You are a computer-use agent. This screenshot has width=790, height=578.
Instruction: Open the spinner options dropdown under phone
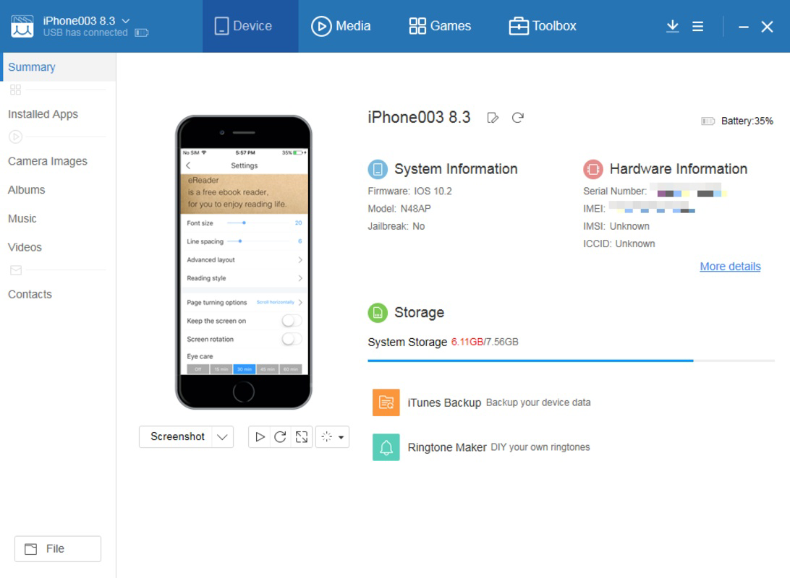pos(333,436)
